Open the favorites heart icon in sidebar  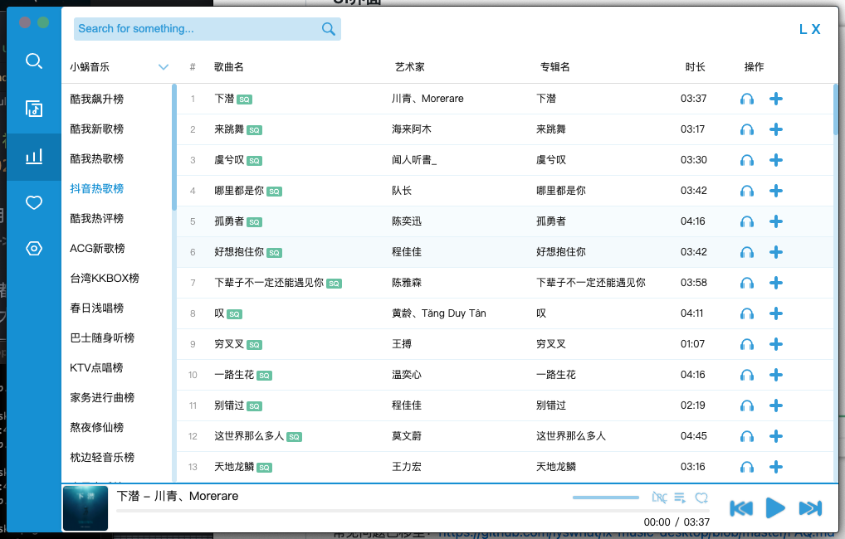click(x=33, y=203)
